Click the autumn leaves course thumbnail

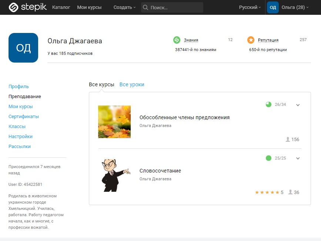pyautogui.click(x=114, y=122)
